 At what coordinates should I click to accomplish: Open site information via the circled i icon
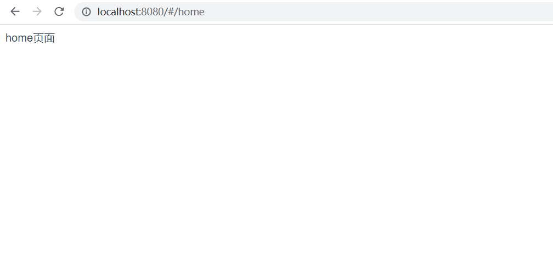87,12
